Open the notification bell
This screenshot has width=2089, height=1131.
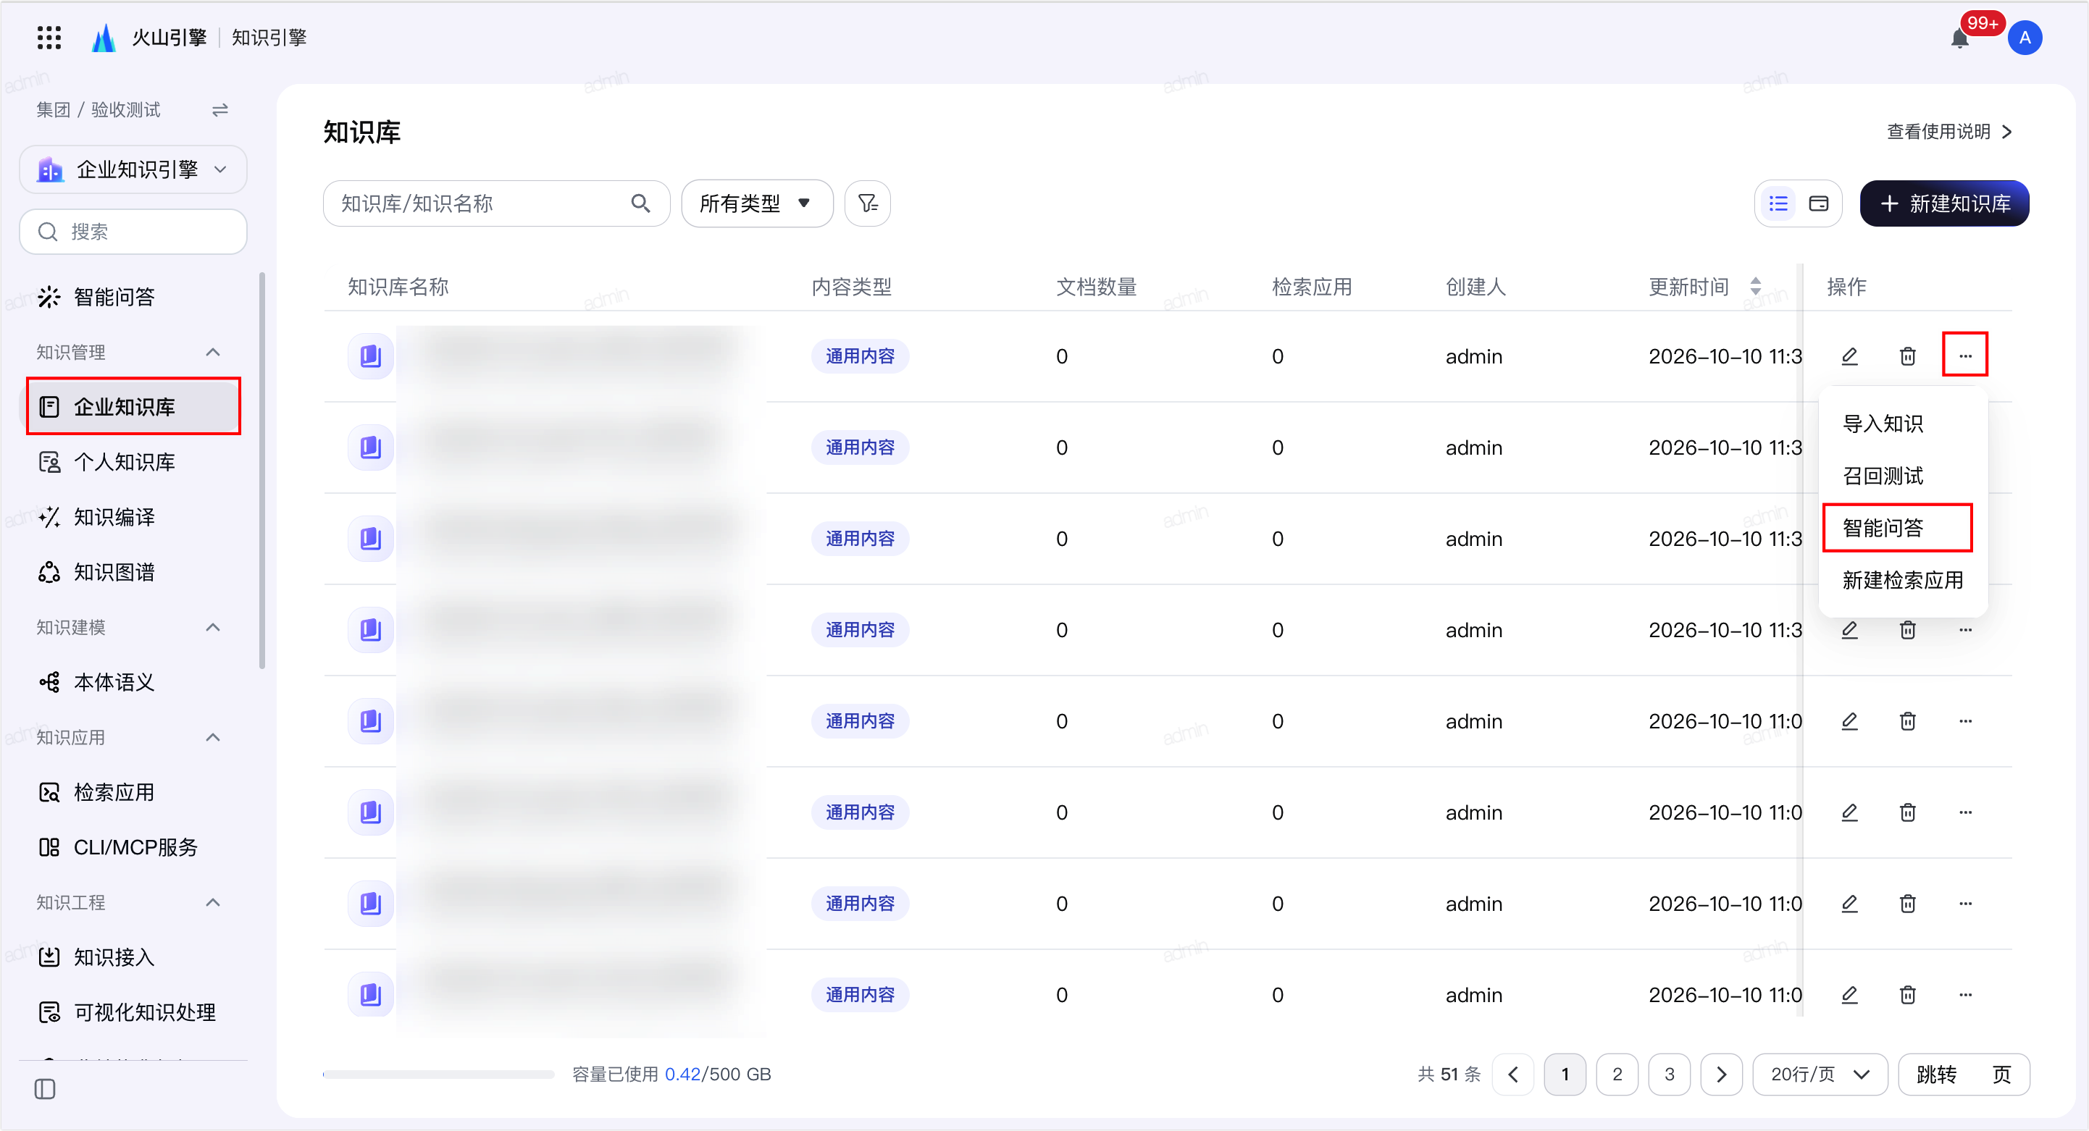click(1959, 38)
